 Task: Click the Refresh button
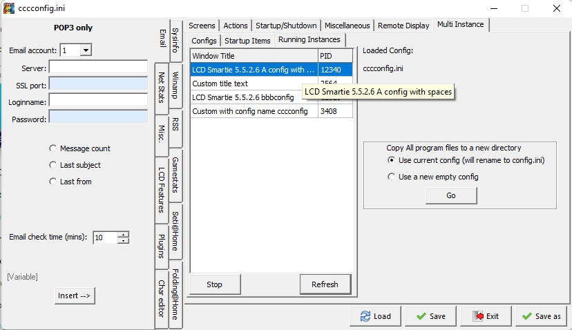click(x=325, y=284)
